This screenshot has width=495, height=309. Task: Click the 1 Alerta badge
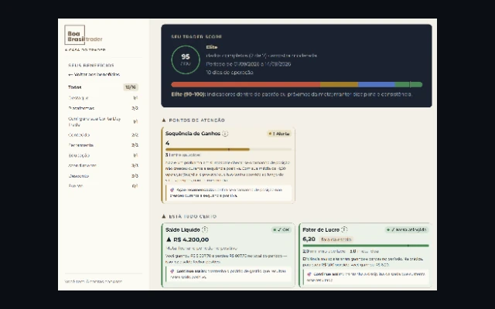pyautogui.click(x=279, y=134)
